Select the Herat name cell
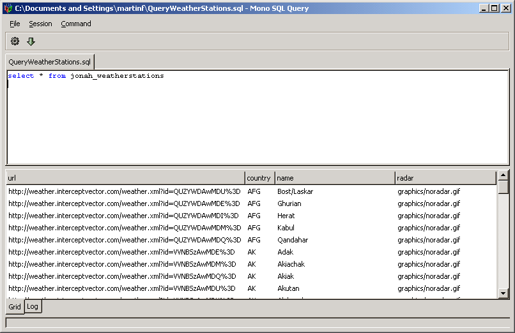Image resolution: width=515 pixels, height=333 pixels. point(286,216)
